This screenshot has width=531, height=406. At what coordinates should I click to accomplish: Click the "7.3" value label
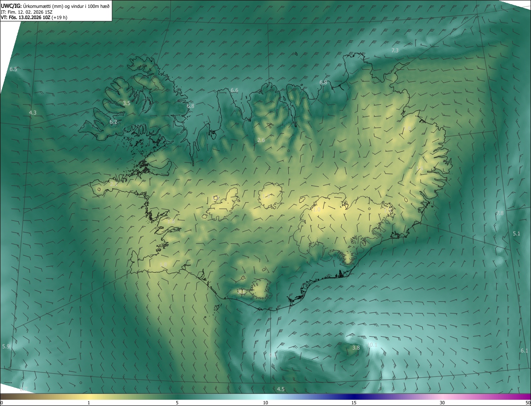(x=395, y=50)
